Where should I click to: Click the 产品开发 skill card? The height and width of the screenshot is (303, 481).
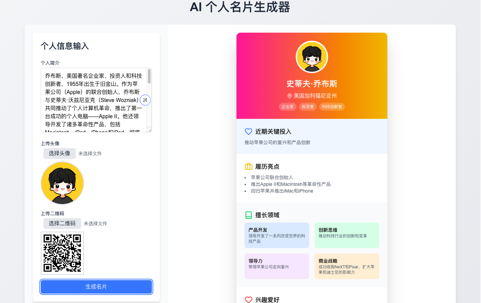(x=277, y=235)
